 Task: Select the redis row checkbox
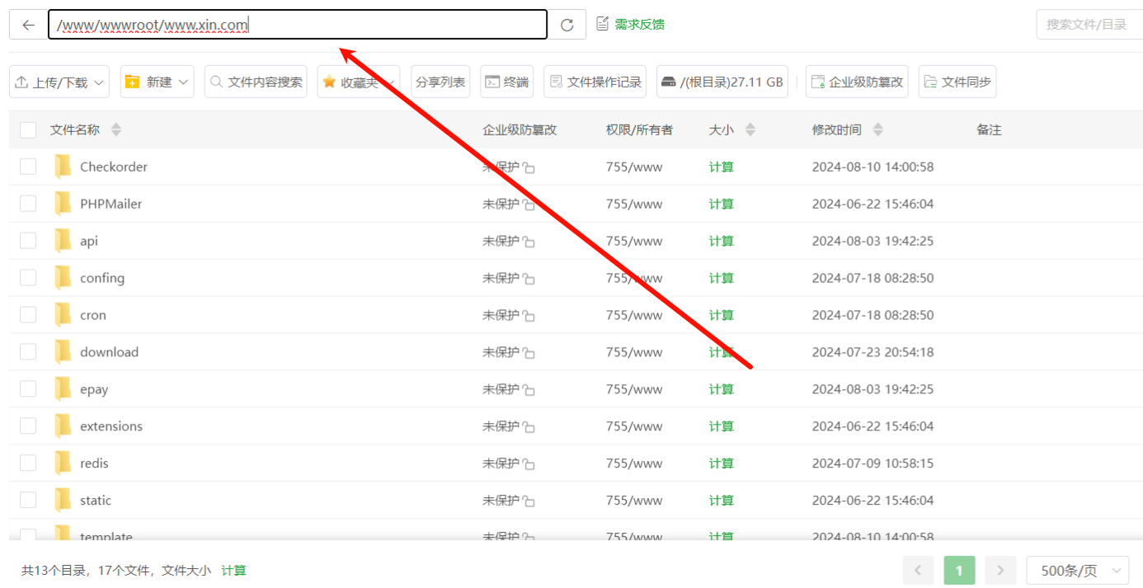click(x=28, y=463)
